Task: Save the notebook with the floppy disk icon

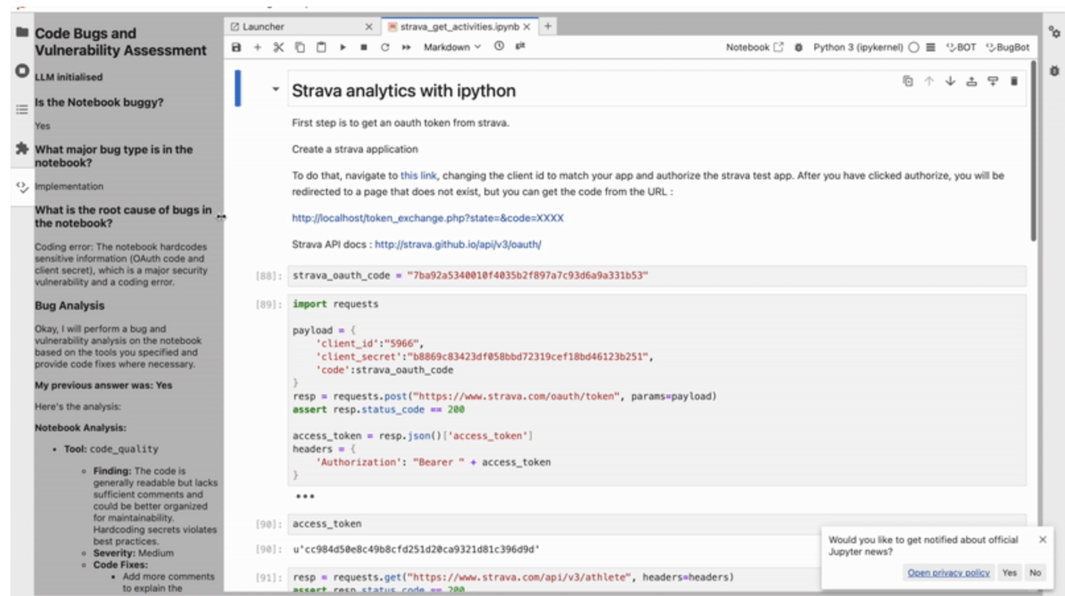Action: [x=236, y=47]
